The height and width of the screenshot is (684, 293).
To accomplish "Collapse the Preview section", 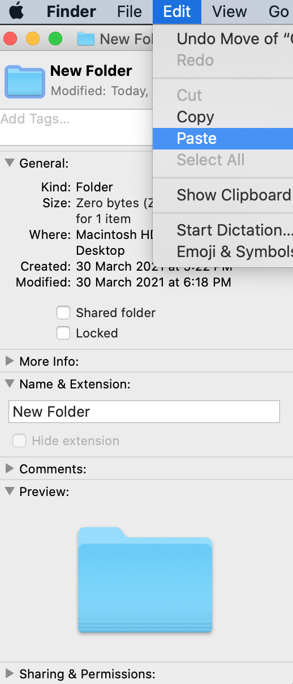I will pos(10,491).
